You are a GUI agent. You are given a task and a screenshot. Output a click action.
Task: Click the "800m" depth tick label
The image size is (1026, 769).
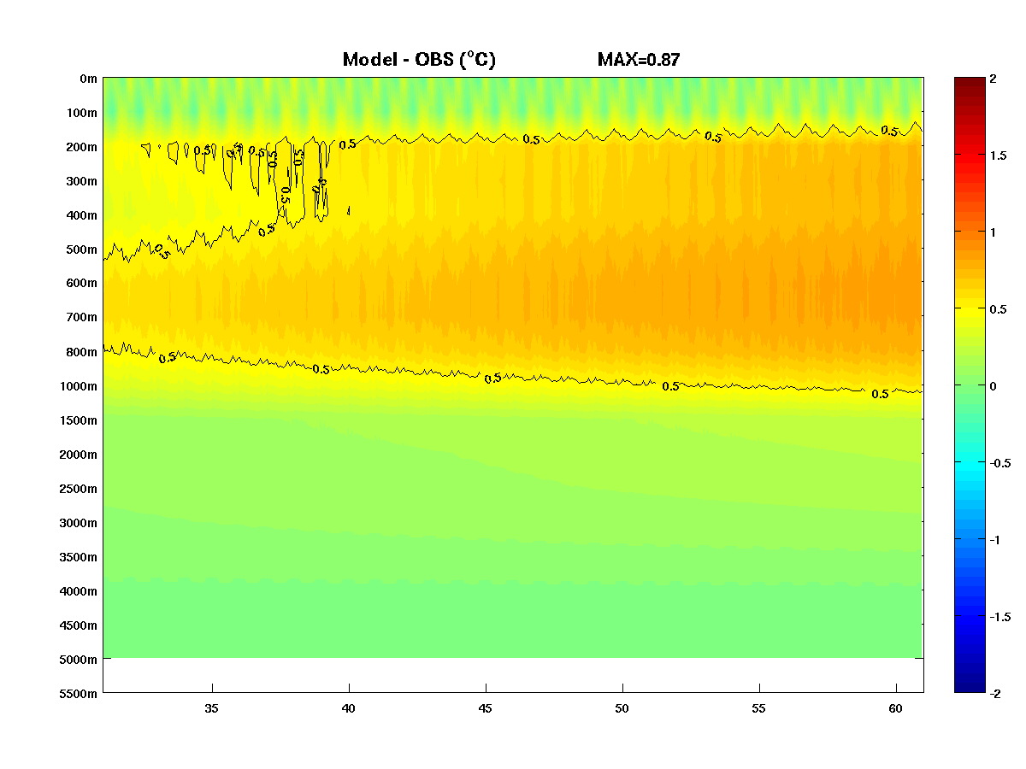tap(82, 352)
